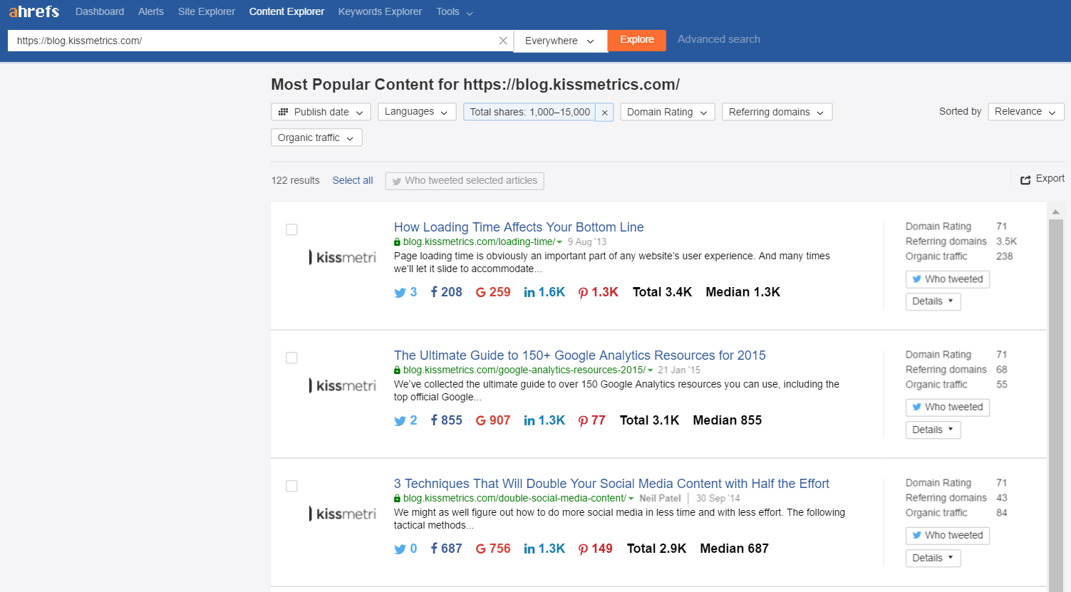
Task: Click the Select all link
Action: click(x=352, y=180)
